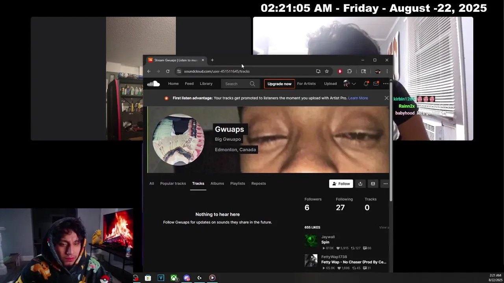Message Gwuaps using the envelope button
The width and height of the screenshot is (504, 283).
pyautogui.click(x=373, y=184)
